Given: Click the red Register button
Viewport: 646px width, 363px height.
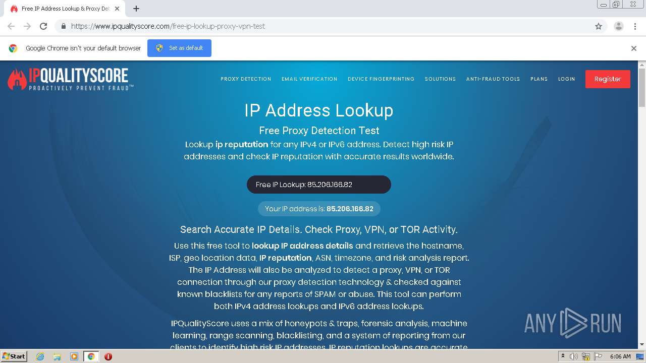Looking at the screenshot, I should [608, 79].
